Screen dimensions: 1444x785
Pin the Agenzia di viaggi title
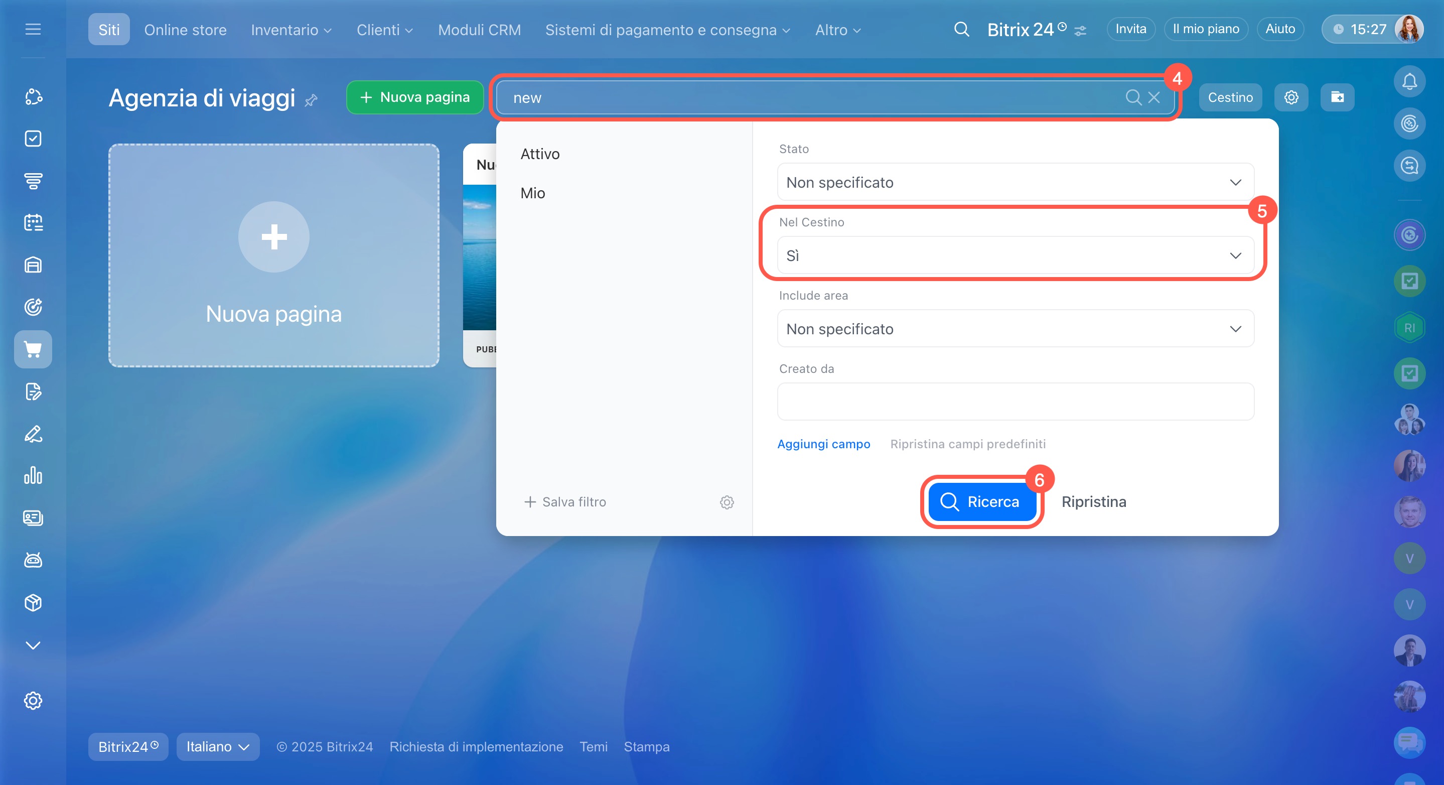coord(311,100)
